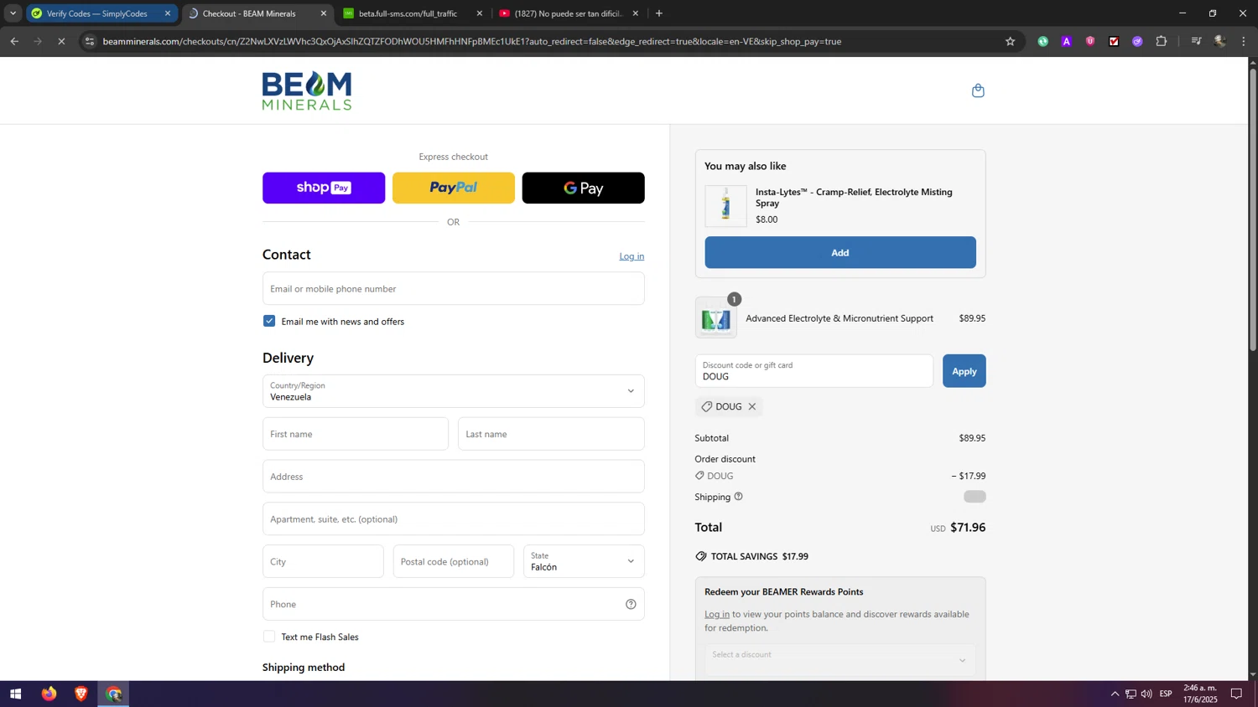Open the notification center icon
The width and height of the screenshot is (1258, 707).
[x=1236, y=694]
